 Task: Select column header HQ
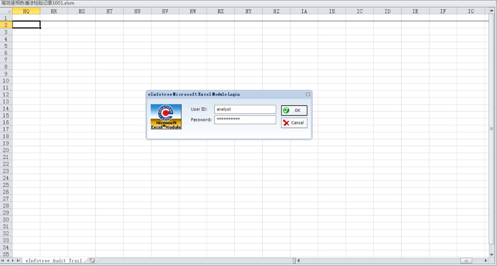point(26,11)
